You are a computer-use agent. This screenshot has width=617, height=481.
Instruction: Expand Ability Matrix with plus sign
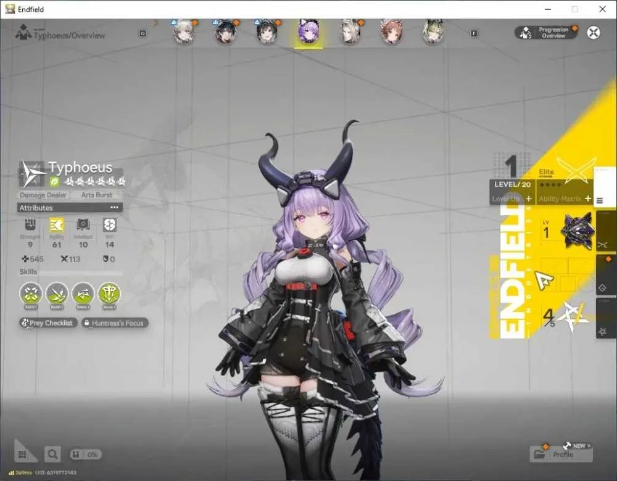[587, 199]
